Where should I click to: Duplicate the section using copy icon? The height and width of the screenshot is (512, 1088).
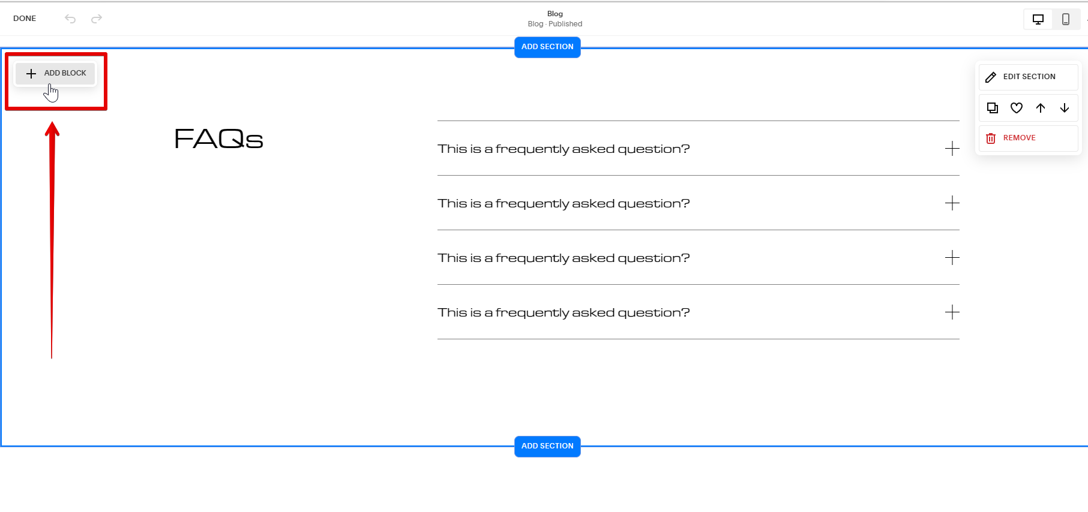993,108
